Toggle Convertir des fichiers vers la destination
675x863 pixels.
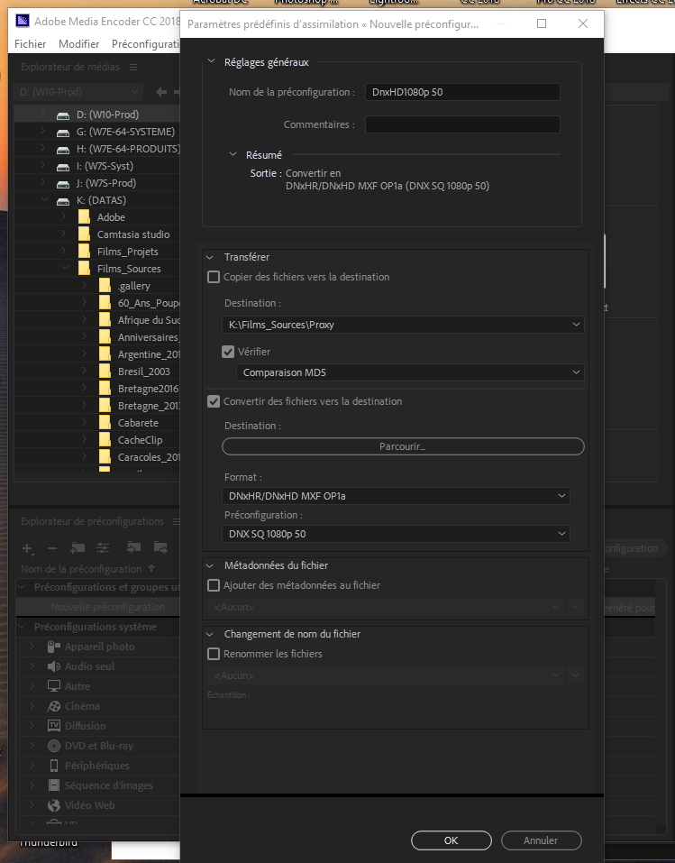pos(214,401)
